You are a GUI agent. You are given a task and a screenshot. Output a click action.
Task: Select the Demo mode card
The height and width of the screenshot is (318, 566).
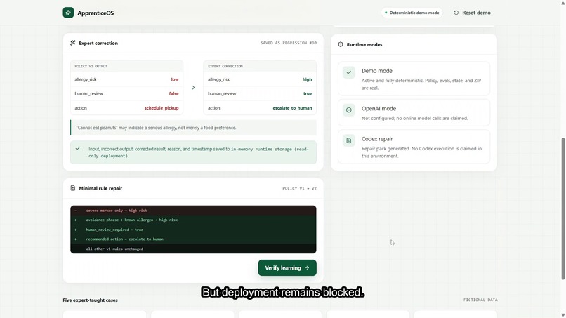[414, 79]
